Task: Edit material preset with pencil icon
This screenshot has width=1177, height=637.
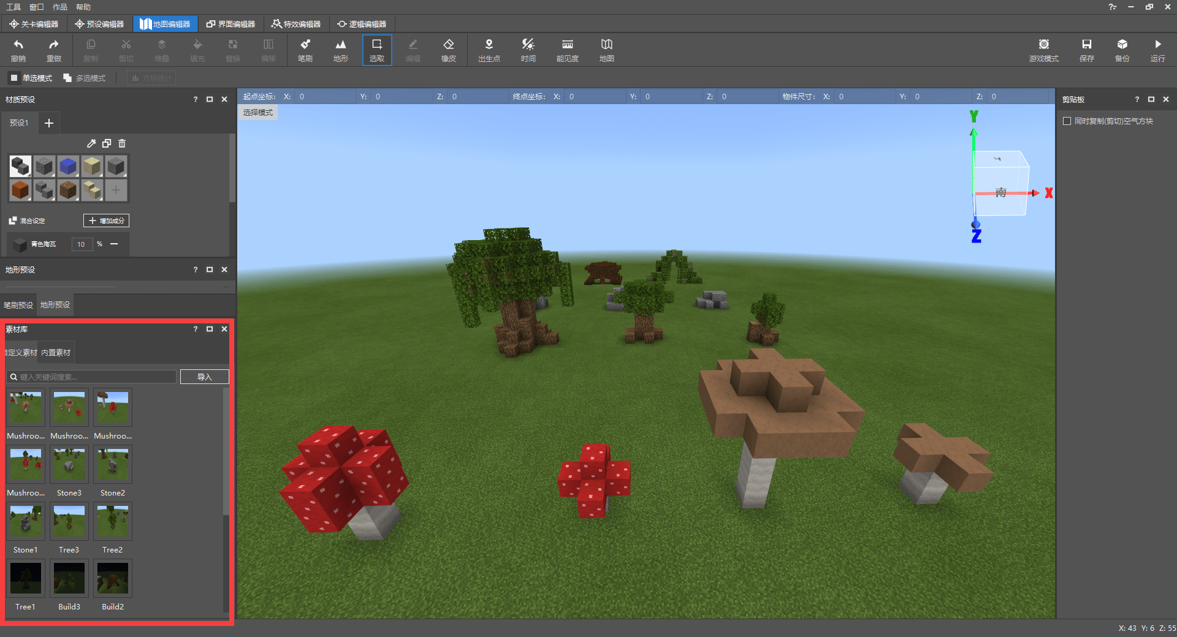Action: 91,143
